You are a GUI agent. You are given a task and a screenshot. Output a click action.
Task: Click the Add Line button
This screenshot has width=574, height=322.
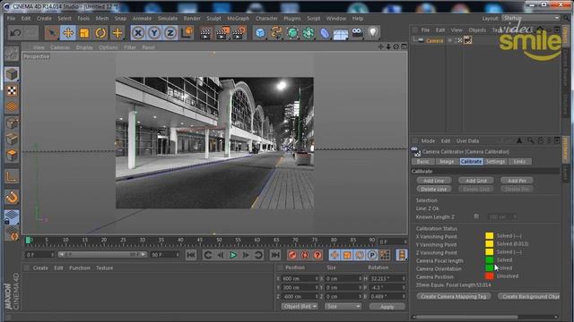[434, 181]
